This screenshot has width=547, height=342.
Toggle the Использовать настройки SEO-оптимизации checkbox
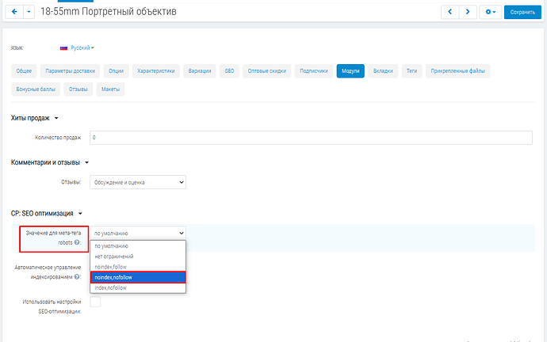coord(95,302)
